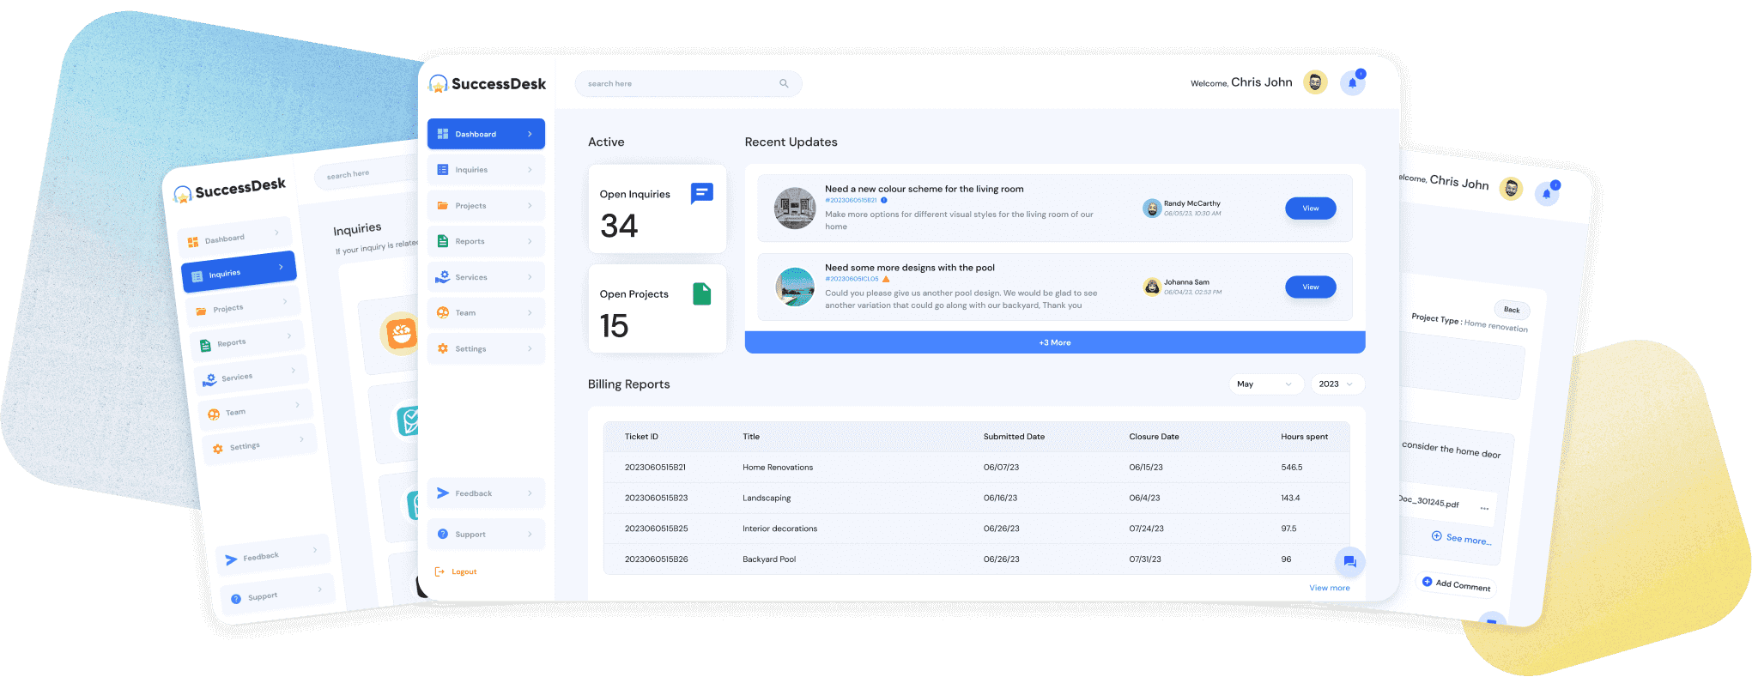Select Reports from the sidebar
Image resolution: width=1752 pixels, height=677 pixels.
click(x=486, y=242)
